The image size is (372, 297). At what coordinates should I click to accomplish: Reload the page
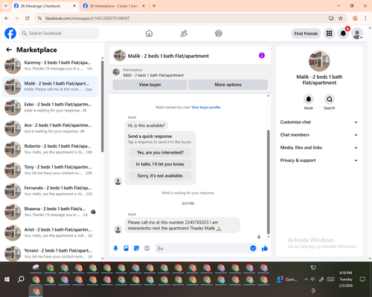tap(28, 19)
